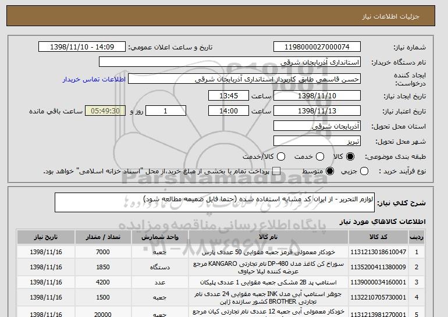
Task: Click the red pen item name in row 1
Action: [268, 252]
